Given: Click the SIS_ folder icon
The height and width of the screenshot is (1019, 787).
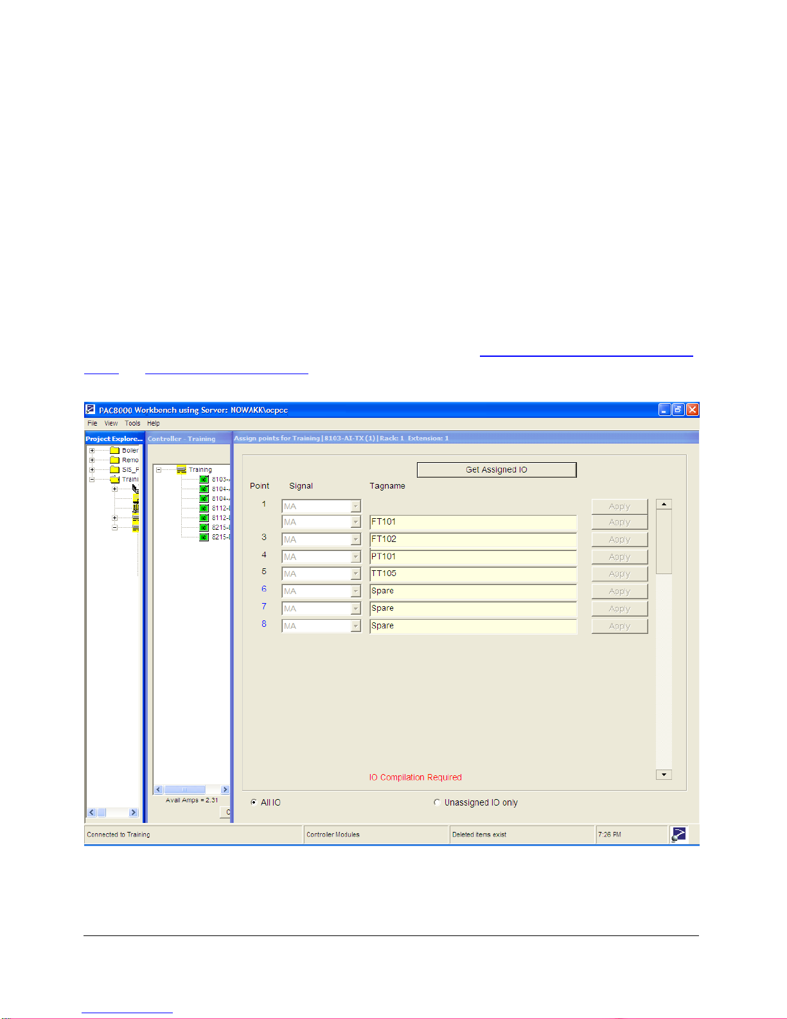Looking at the screenshot, I should pos(115,469).
